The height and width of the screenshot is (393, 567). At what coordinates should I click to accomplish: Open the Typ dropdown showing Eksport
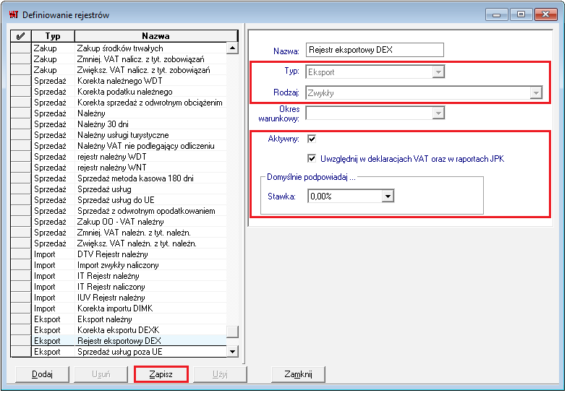click(438, 72)
